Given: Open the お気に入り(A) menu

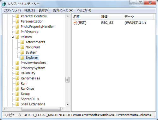Looking at the screenshot, I should click(63, 10).
